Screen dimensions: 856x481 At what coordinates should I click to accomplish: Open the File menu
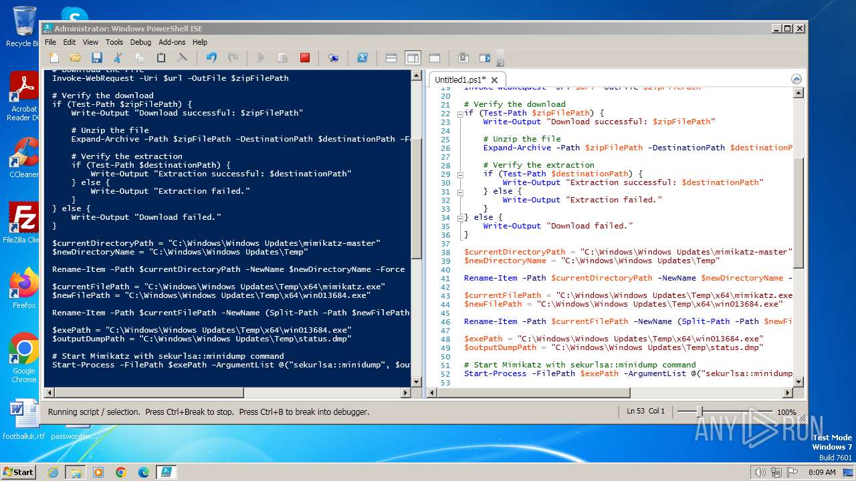[50, 42]
